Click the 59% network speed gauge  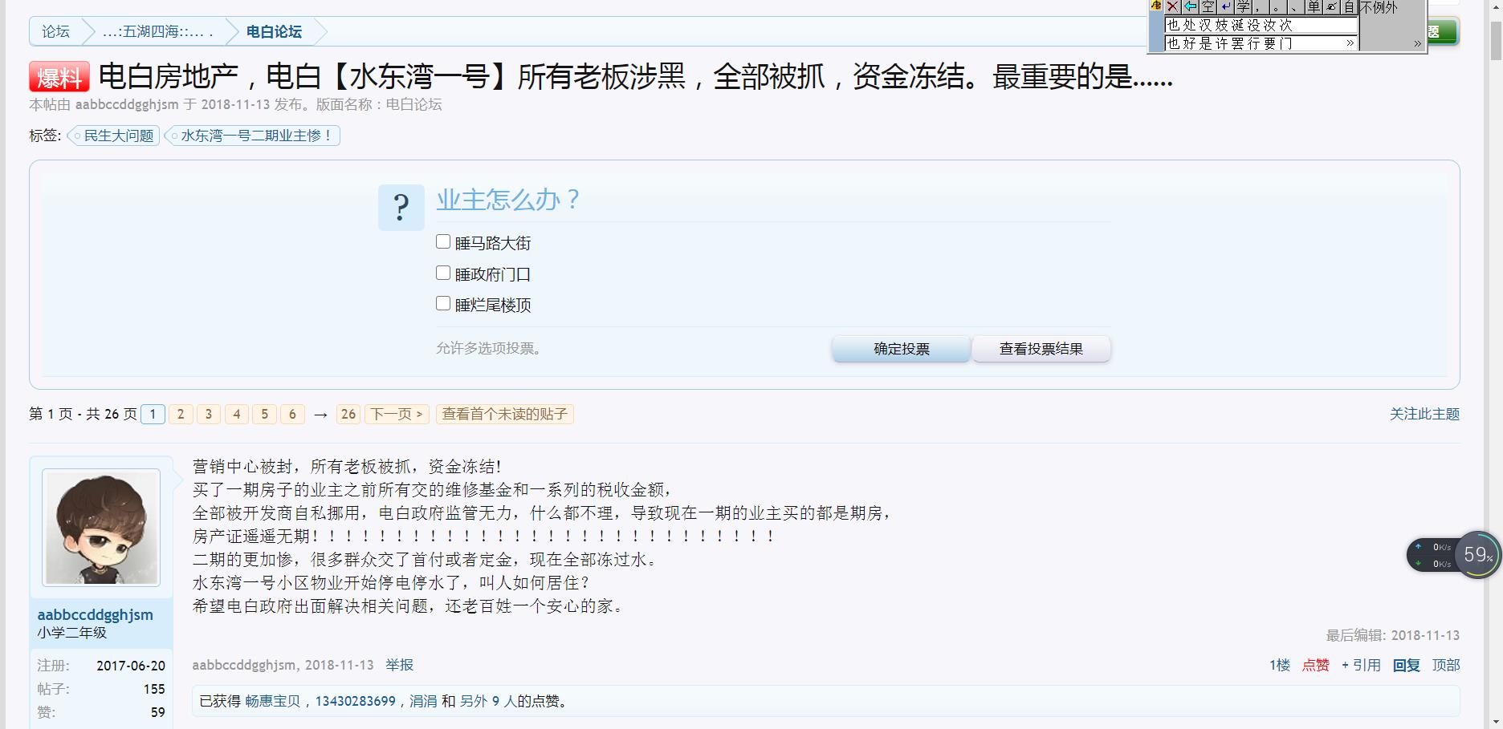pos(1477,555)
